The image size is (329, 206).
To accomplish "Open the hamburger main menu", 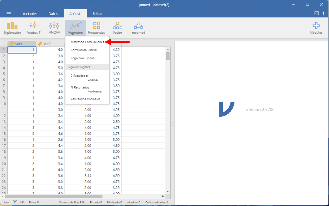I will tap(9, 14).
